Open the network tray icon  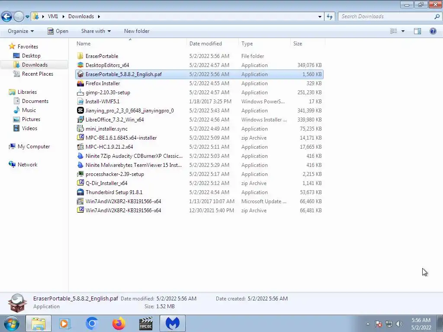(389, 324)
